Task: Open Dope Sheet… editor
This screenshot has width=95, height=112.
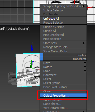Action: point(63,104)
